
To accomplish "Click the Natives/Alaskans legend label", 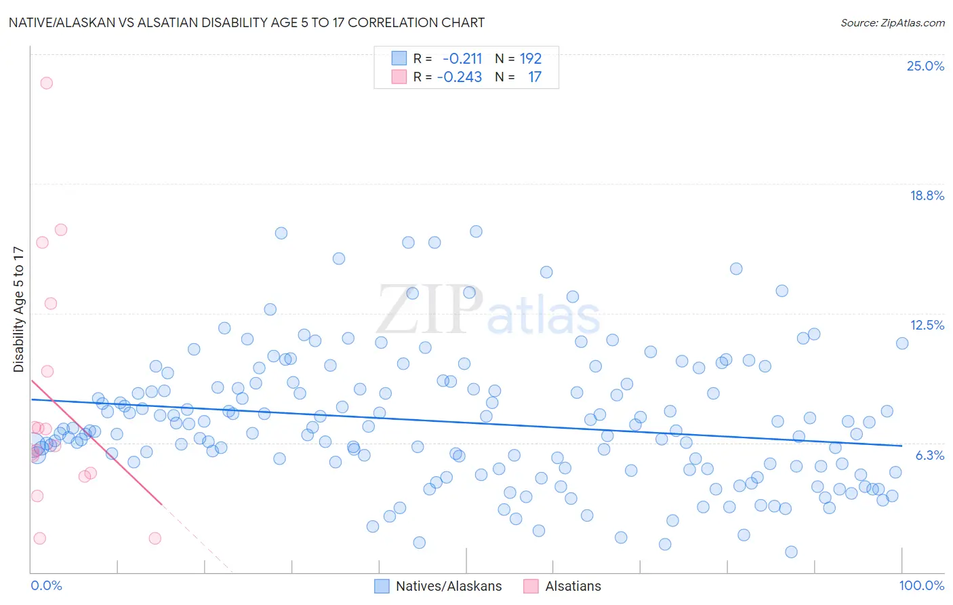I will 449,586.
